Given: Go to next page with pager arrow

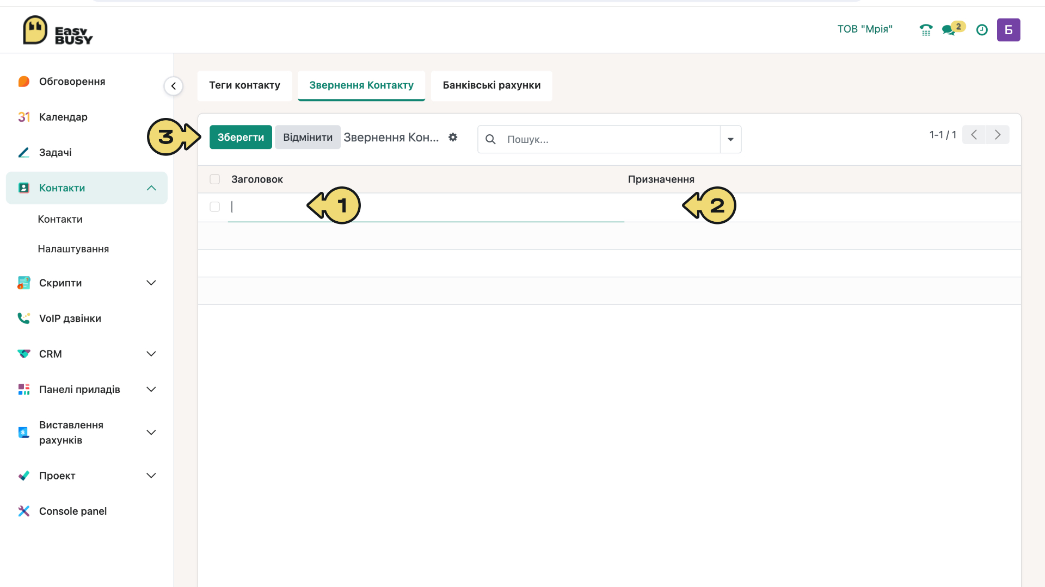Looking at the screenshot, I should (998, 135).
